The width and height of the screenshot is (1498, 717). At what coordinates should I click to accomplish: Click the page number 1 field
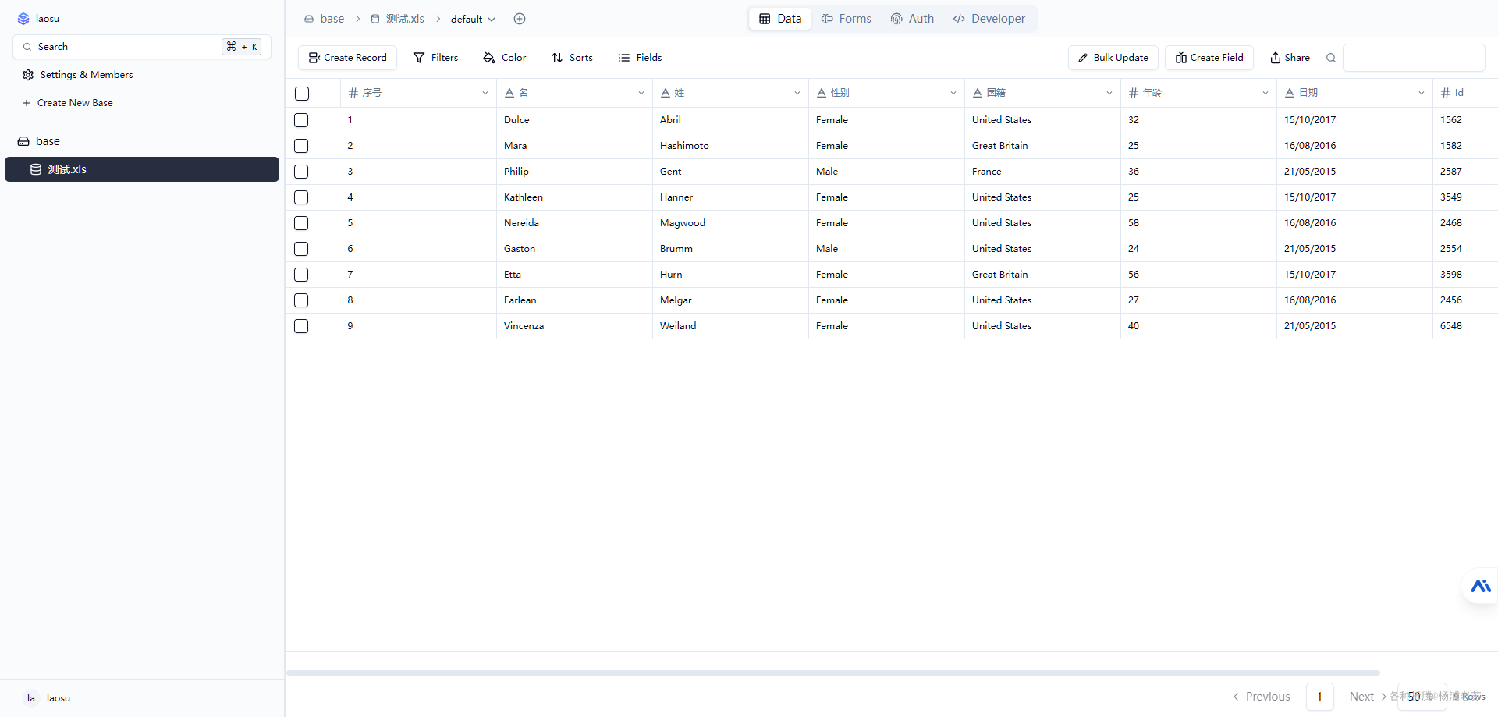(x=1320, y=697)
